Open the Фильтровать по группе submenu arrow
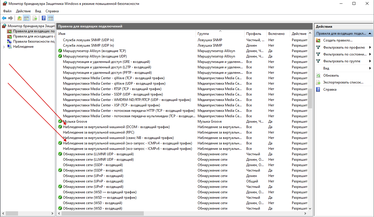This screenshot has height=217, width=374. [370, 61]
